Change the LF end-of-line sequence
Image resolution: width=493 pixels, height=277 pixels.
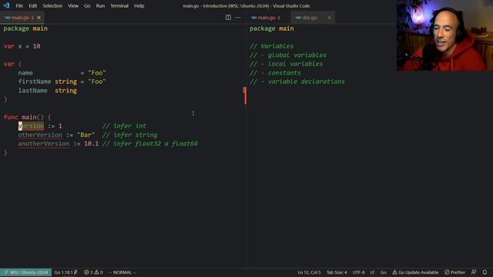tap(372, 272)
